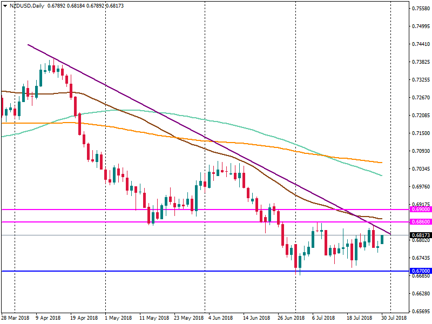The image size is (432, 324).
Task: Click 0.75580 on the price scale
Action: point(420,9)
